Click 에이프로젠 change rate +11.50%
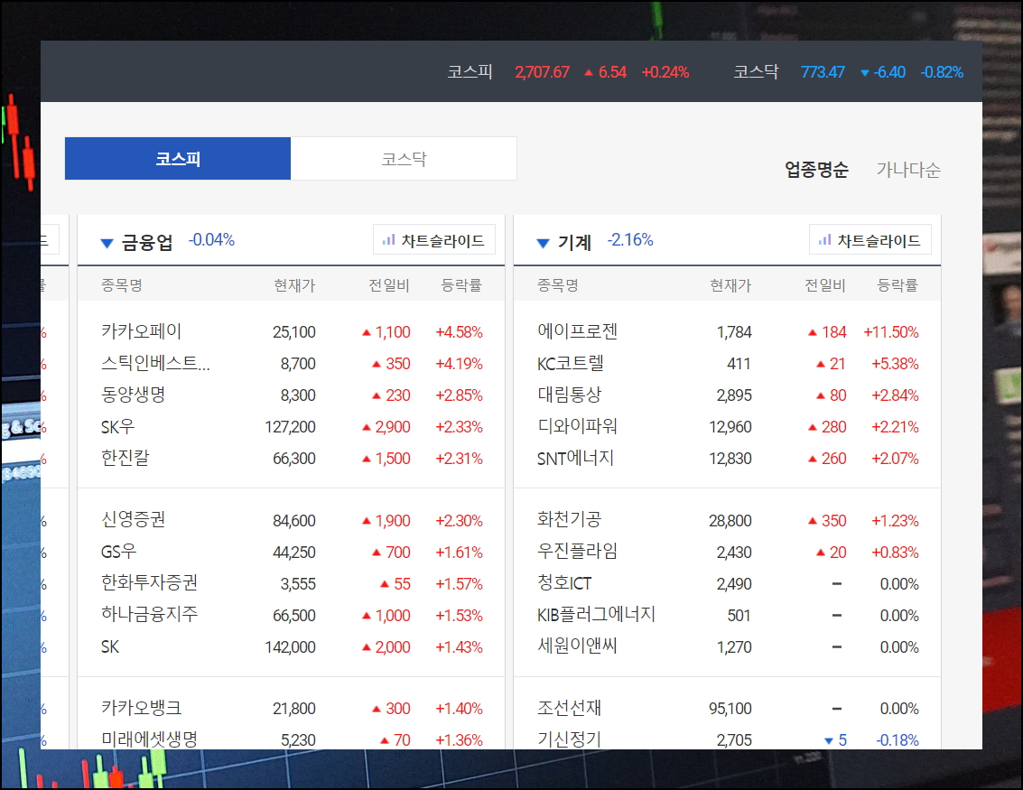 [x=890, y=332]
